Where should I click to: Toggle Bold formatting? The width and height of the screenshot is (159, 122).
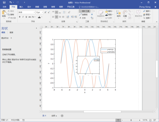point(20,17)
